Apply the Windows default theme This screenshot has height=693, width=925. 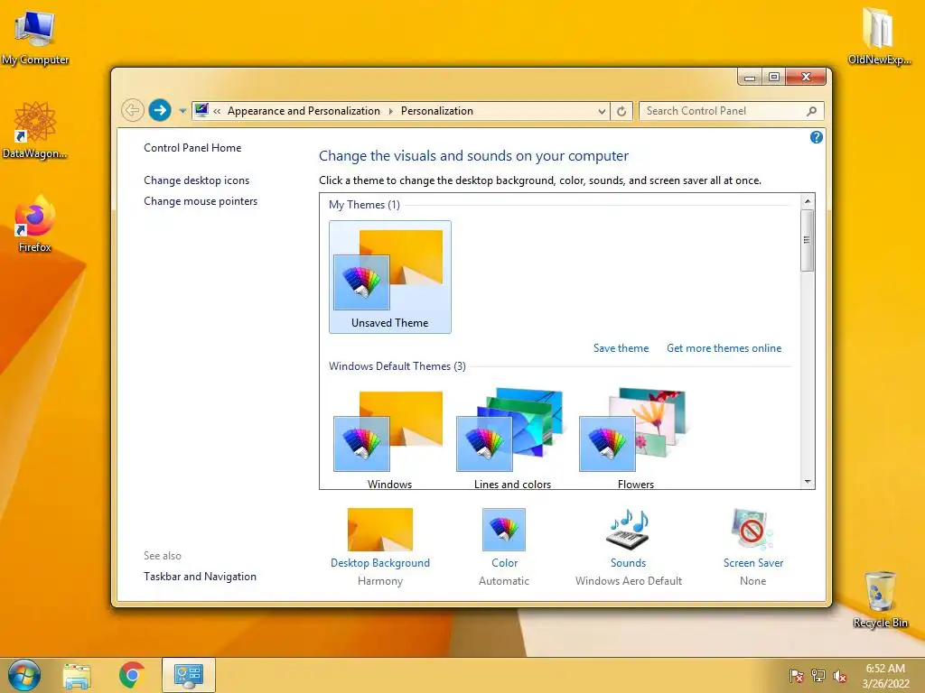coord(389,439)
